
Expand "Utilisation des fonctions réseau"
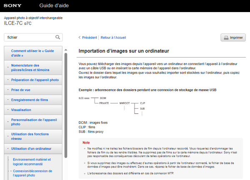pyautogui.click(x=30, y=136)
